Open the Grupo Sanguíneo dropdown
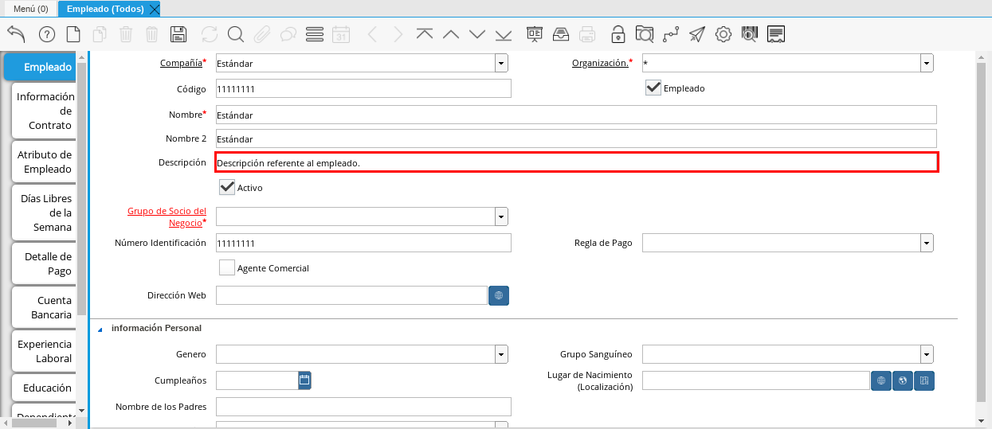 click(x=927, y=354)
